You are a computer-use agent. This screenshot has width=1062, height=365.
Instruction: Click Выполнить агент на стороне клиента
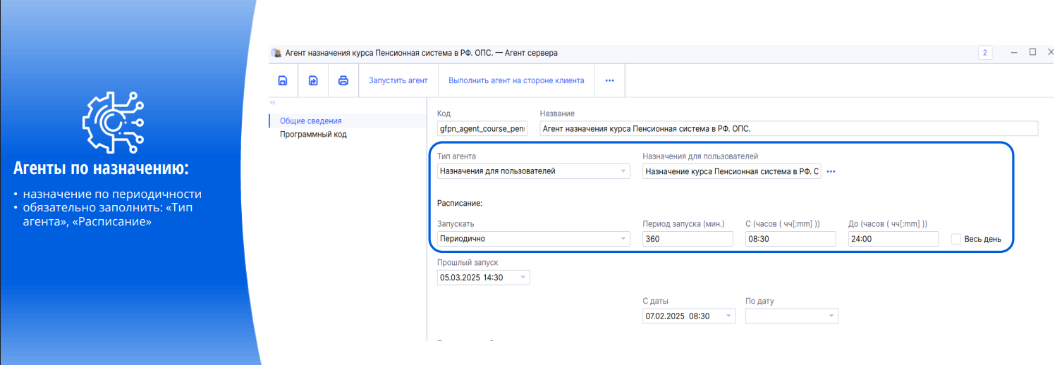(x=516, y=80)
